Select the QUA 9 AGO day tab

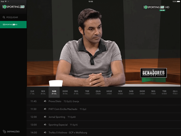(x=175, y=92)
